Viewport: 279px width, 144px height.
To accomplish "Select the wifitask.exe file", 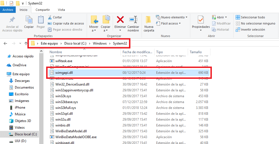I will coord(129,61).
